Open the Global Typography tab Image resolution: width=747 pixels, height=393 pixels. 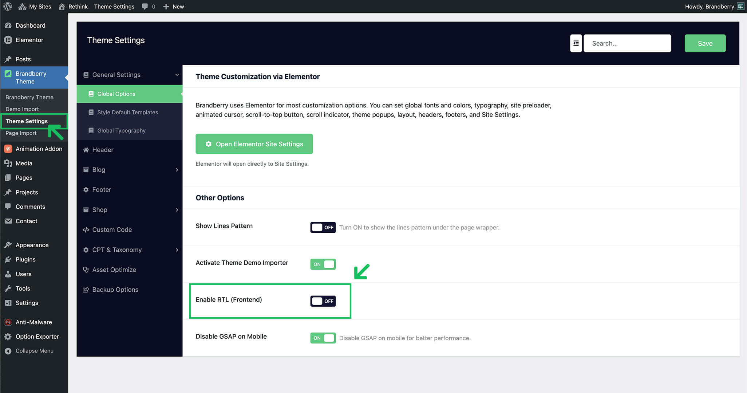point(121,130)
